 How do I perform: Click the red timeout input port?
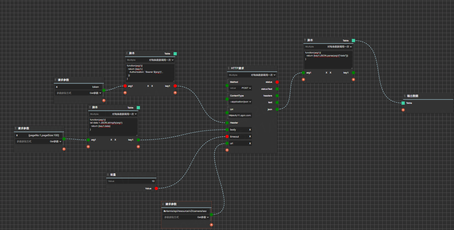227,137
